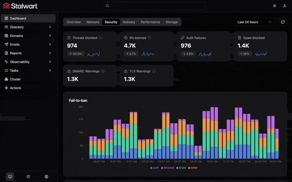292x182 pixels.
Task: Open Actions via the lightning bolt icon
Action: tap(6, 88)
